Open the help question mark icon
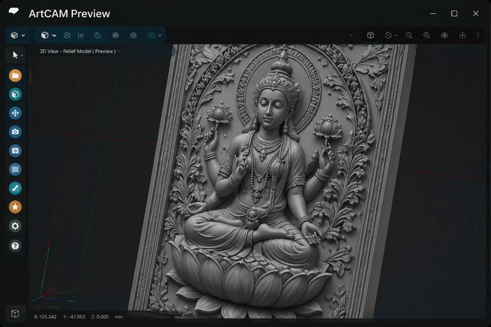This screenshot has width=491, height=327. [x=15, y=246]
